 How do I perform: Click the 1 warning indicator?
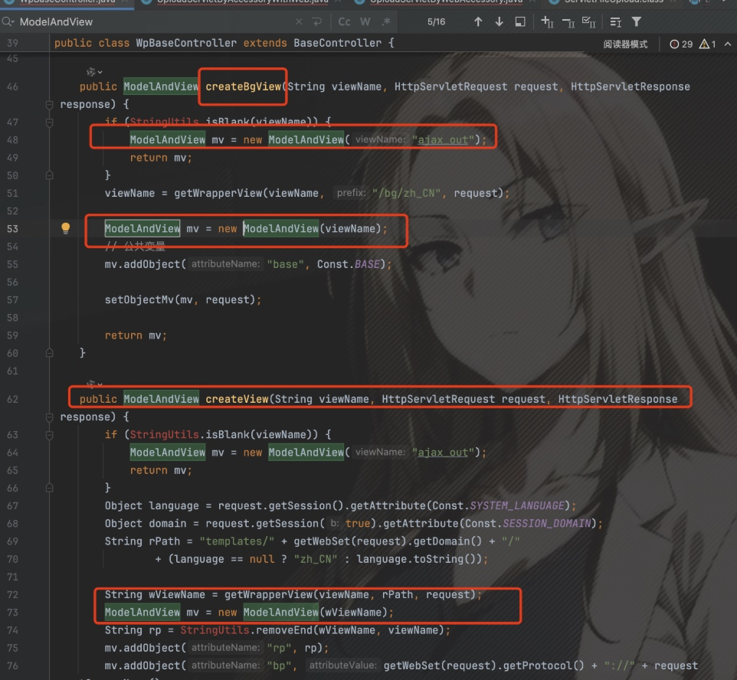(x=707, y=44)
